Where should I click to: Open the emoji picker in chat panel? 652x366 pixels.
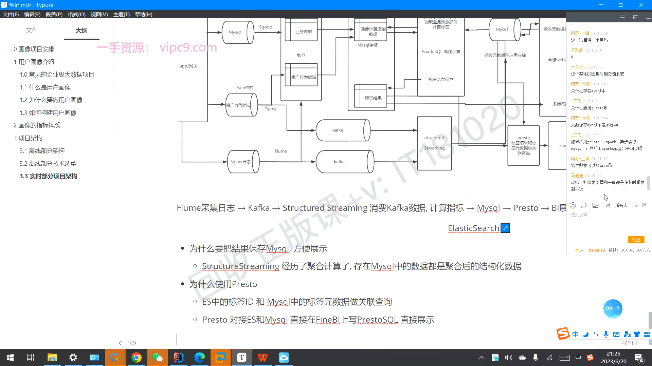[x=573, y=205]
